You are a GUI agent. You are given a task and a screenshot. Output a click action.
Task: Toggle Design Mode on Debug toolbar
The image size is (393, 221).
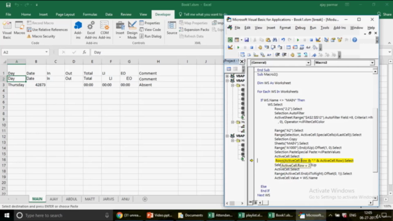click(x=230, y=47)
